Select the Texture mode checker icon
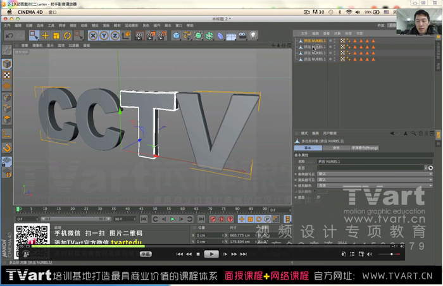The image size is (443, 286). 7,75
